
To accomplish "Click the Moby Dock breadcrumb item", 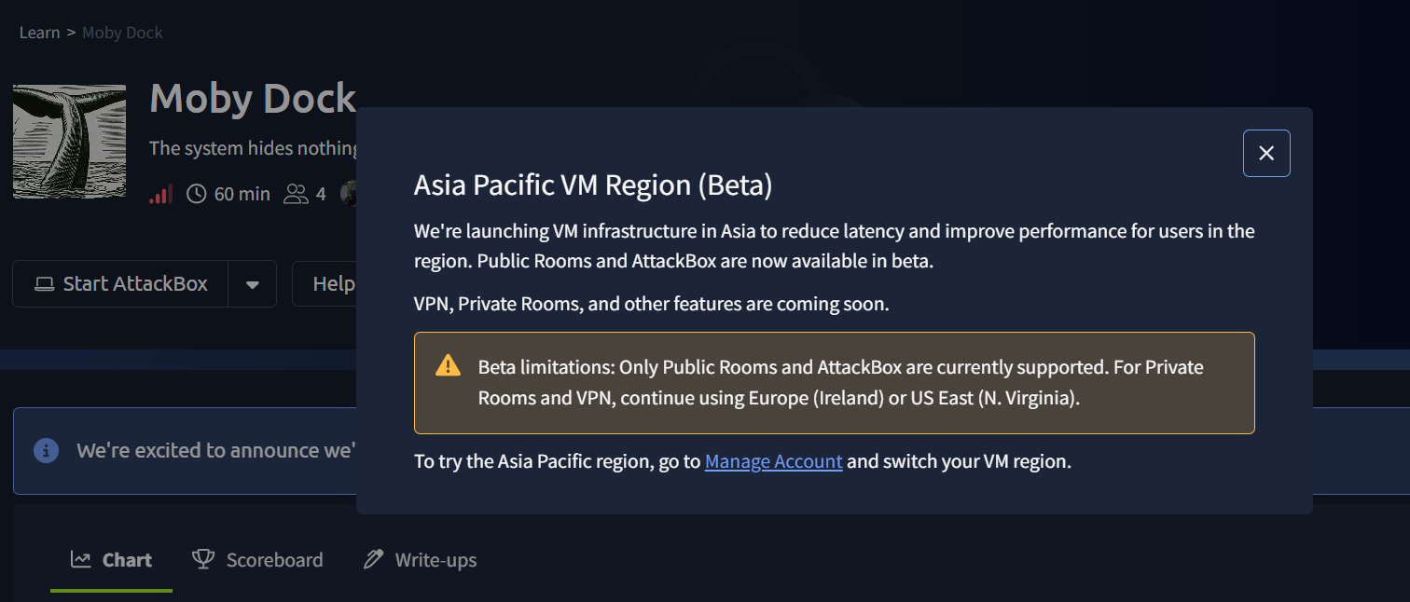I will [122, 33].
